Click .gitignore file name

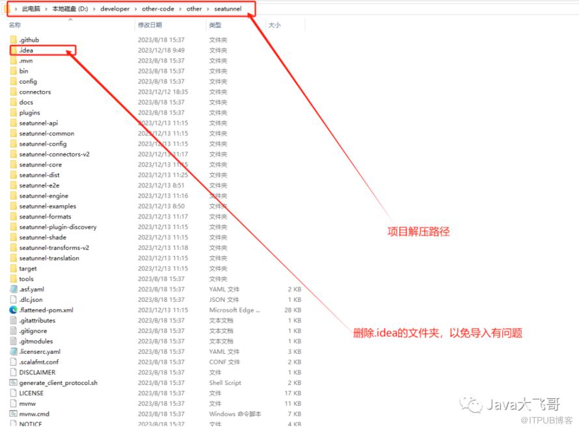point(33,330)
